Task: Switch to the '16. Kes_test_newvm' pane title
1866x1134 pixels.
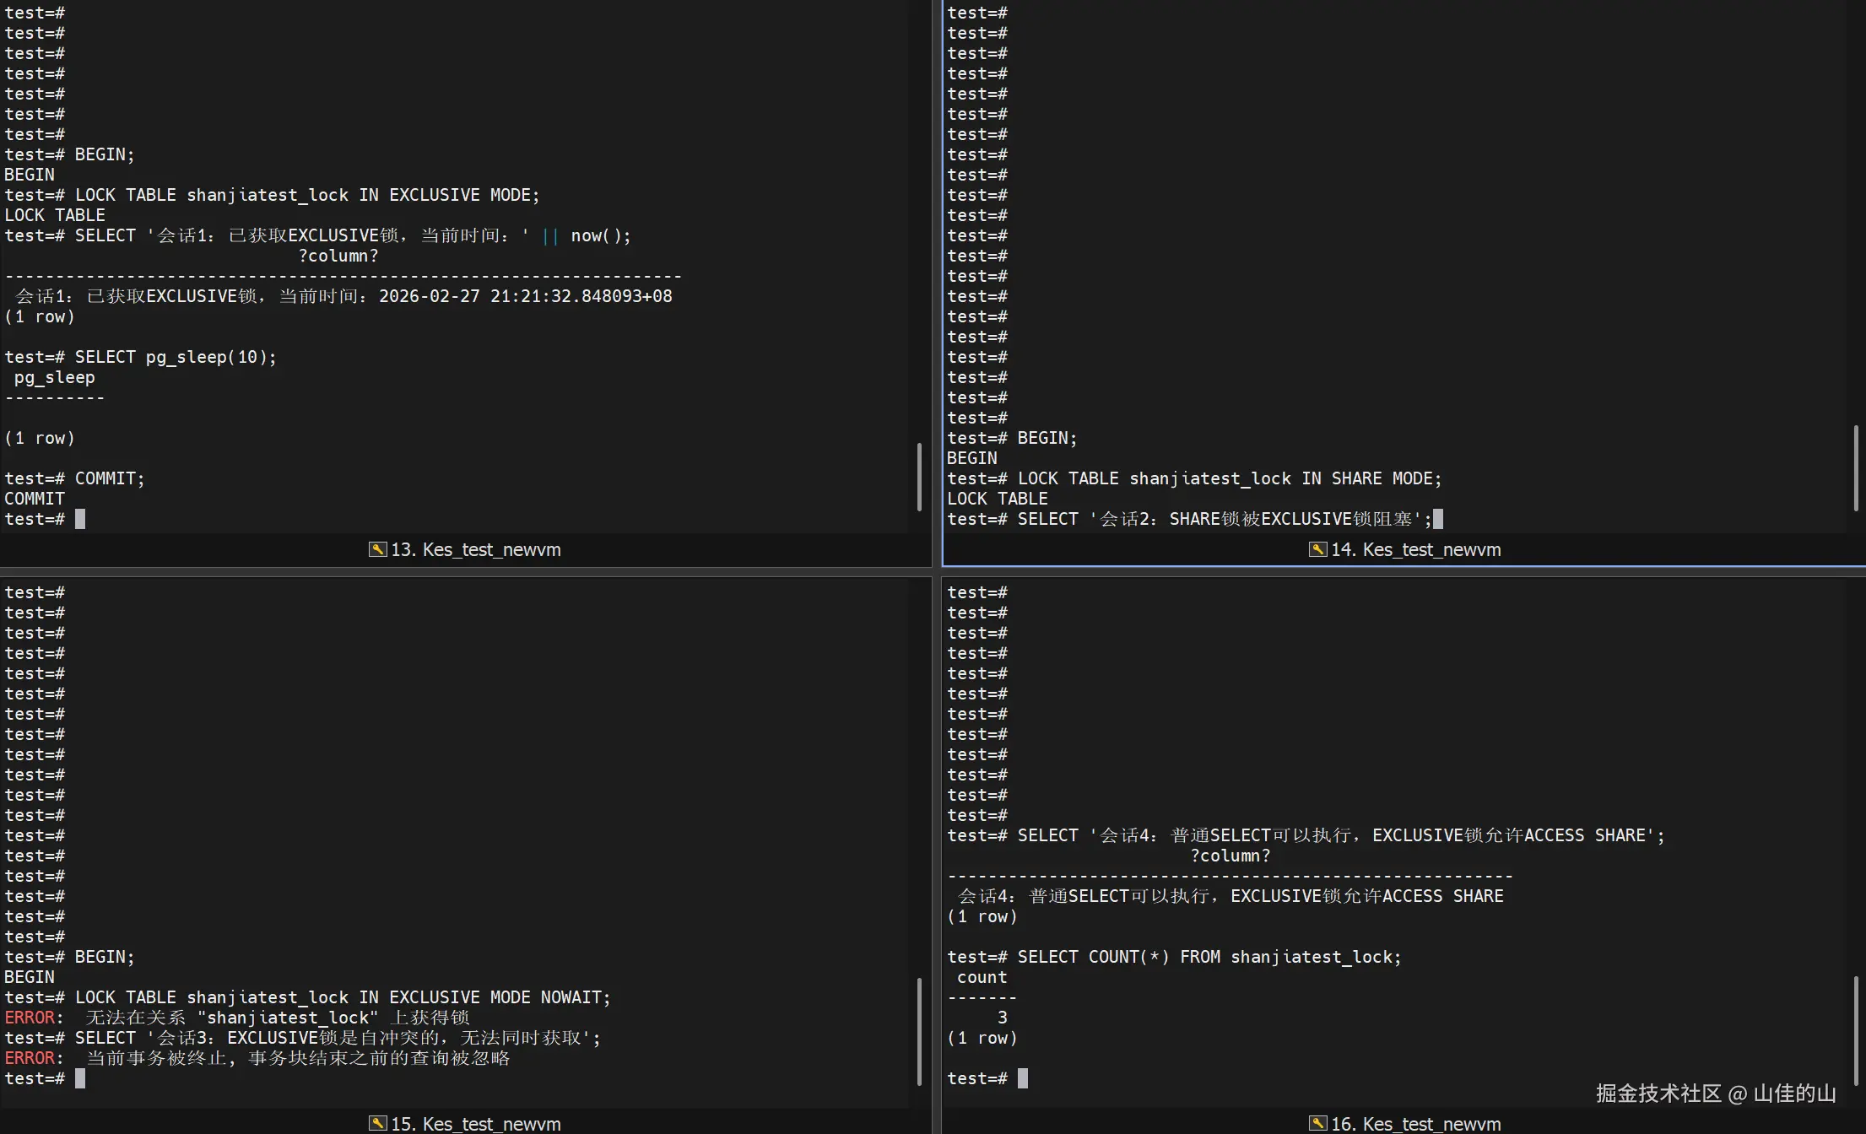Action: 1415,1124
